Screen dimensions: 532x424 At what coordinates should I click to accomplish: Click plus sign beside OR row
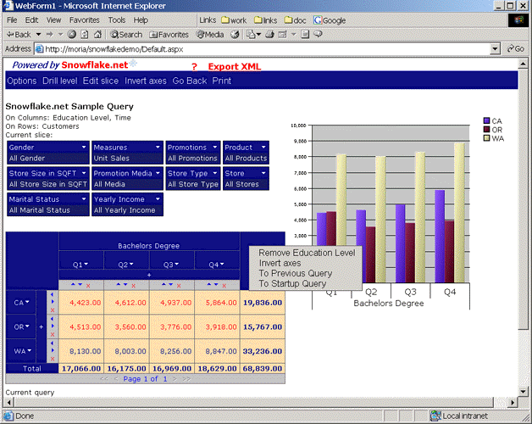[x=41, y=326]
